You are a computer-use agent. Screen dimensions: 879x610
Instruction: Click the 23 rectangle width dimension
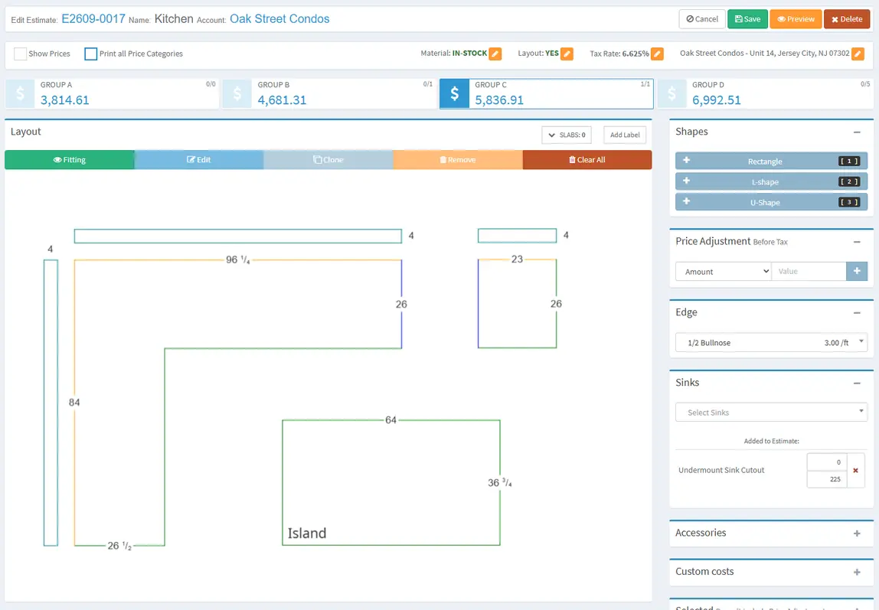click(x=517, y=259)
